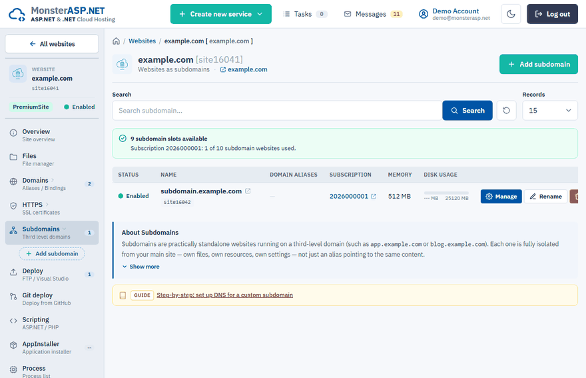The width and height of the screenshot is (586, 378).
Task: Click the Domains globe icon
Action: (x=13, y=181)
